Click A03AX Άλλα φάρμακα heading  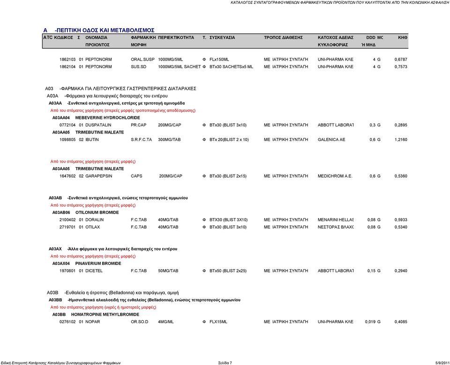point(113,249)
